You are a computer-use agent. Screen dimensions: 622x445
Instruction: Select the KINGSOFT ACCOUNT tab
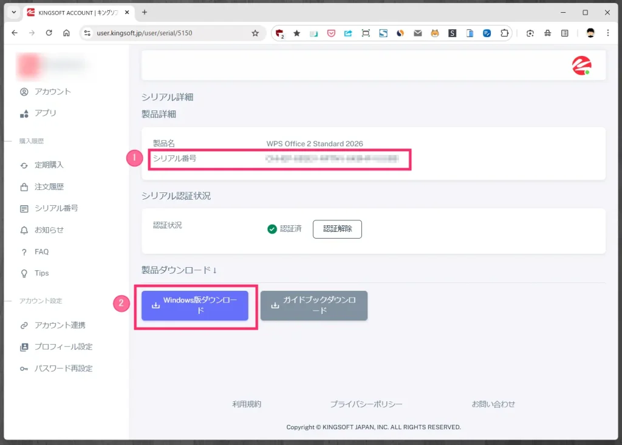click(78, 13)
